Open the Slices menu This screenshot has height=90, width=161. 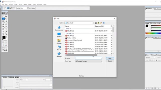20,4
